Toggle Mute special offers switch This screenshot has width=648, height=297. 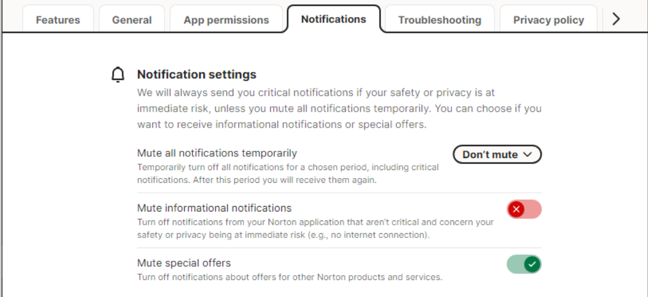coord(524,264)
